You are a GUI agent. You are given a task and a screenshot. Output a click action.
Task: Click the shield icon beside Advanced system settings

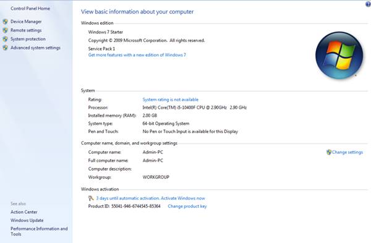[5, 48]
